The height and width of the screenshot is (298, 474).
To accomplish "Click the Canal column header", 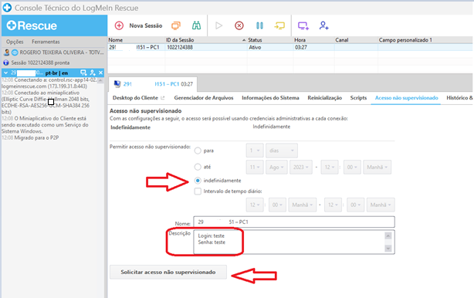I will tap(356, 40).
